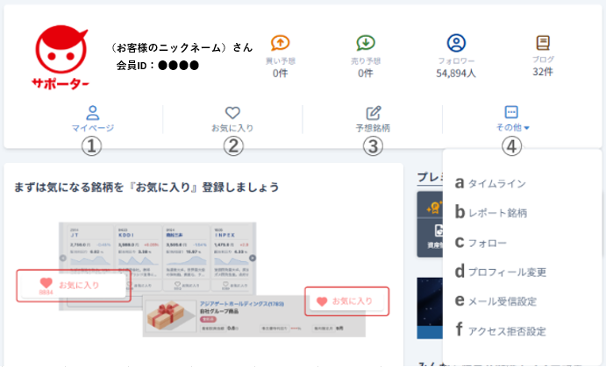The height and width of the screenshot is (367, 606).
Task: Click the red サポーター avatar logo
Action: coord(61,57)
